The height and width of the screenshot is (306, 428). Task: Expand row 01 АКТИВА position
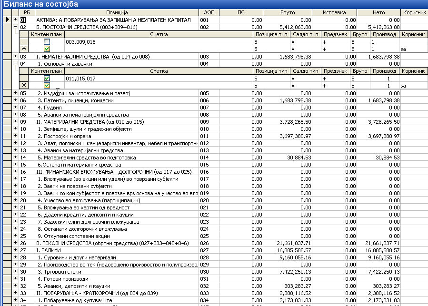click(x=15, y=20)
